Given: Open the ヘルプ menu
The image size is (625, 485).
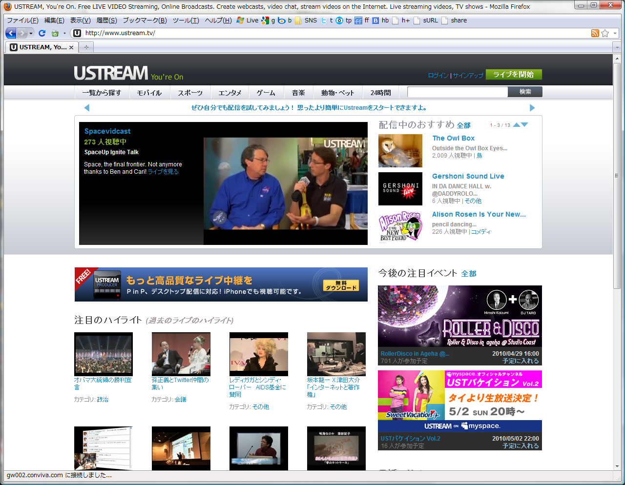Looking at the screenshot, I should pos(218,20).
